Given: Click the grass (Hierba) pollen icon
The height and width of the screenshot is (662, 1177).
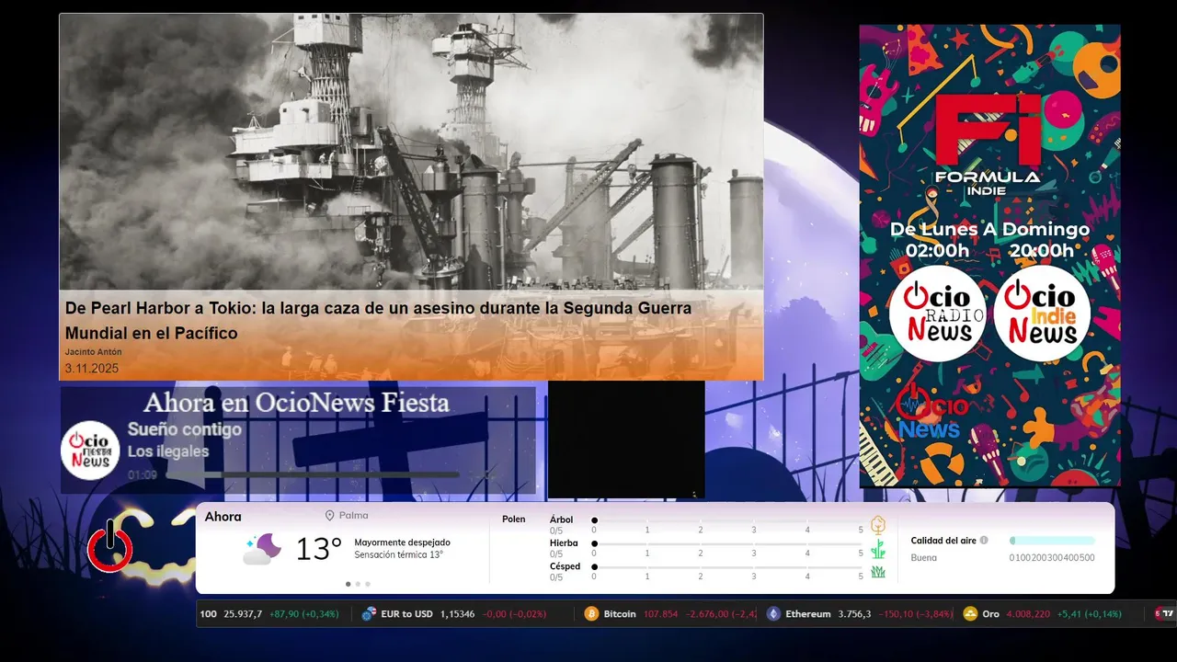Looking at the screenshot, I should 878,549.
